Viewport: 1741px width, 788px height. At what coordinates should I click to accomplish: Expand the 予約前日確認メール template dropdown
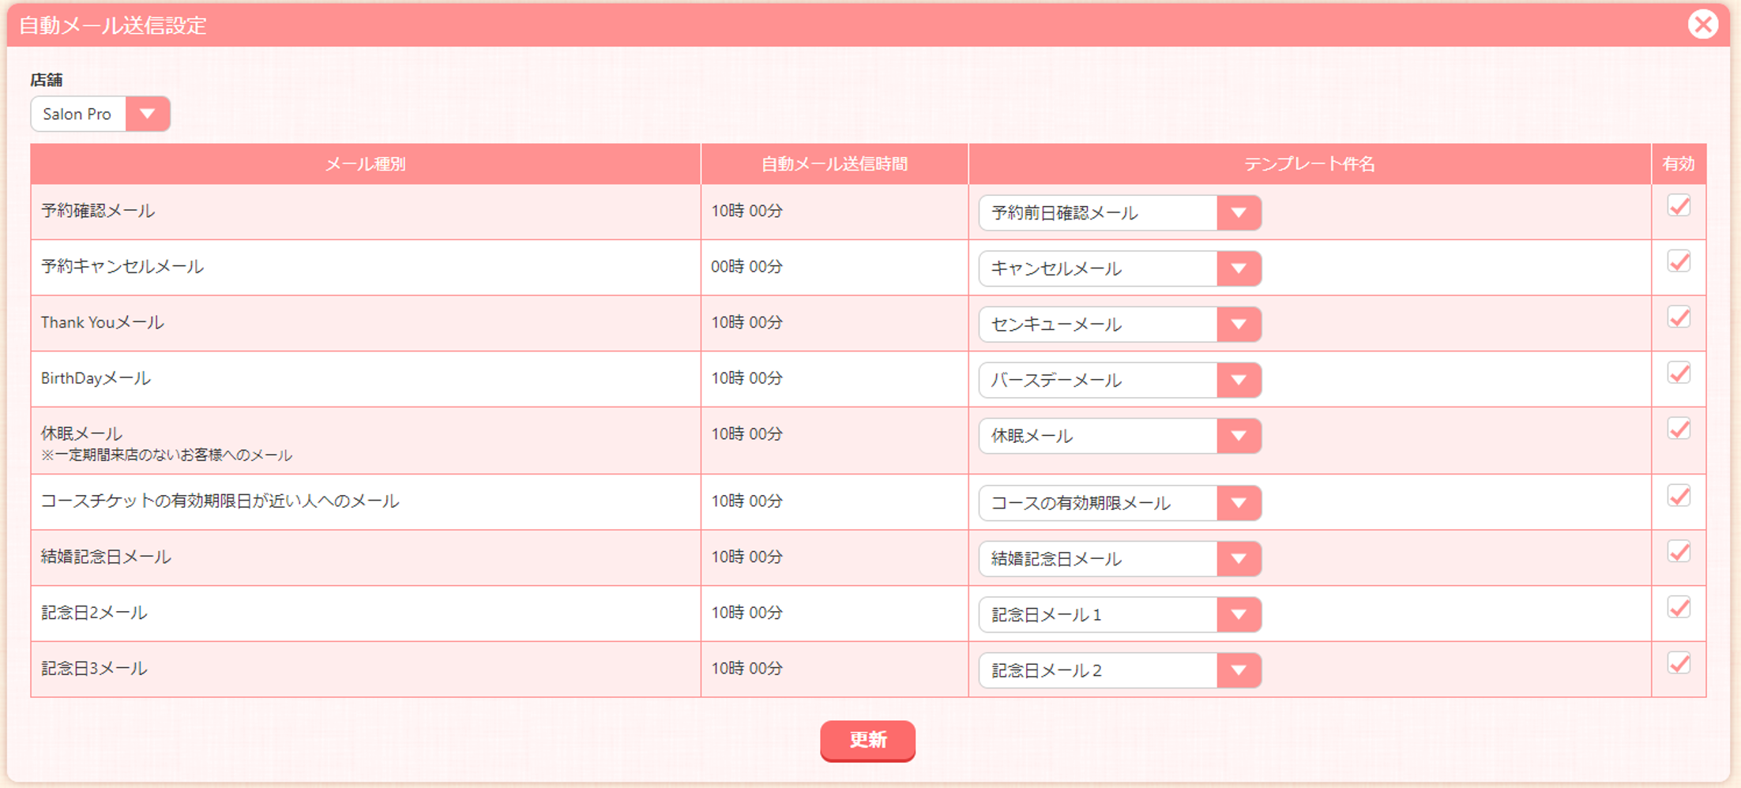pyautogui.click(x=1119, y=212)
